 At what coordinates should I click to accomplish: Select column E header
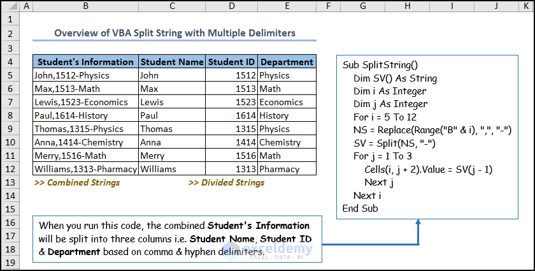287,6
